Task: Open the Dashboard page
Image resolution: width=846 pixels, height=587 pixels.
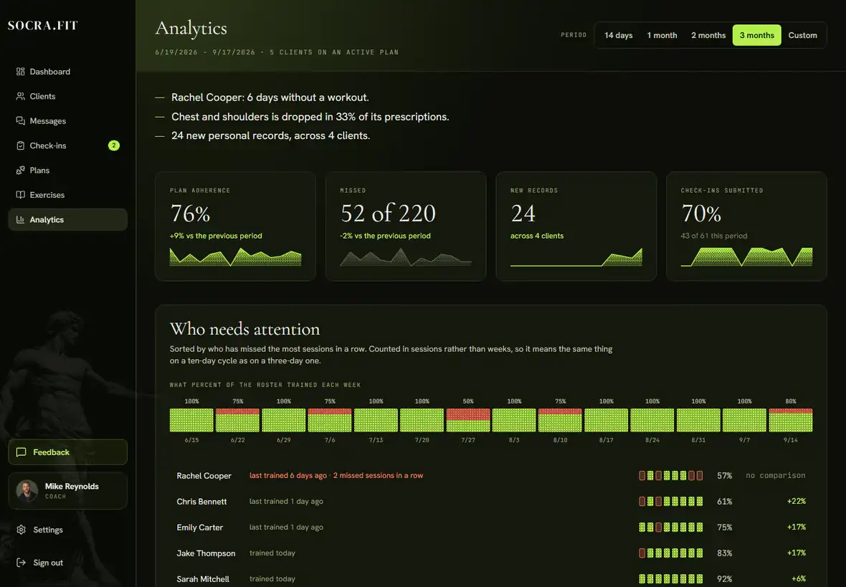Action: 67,71
